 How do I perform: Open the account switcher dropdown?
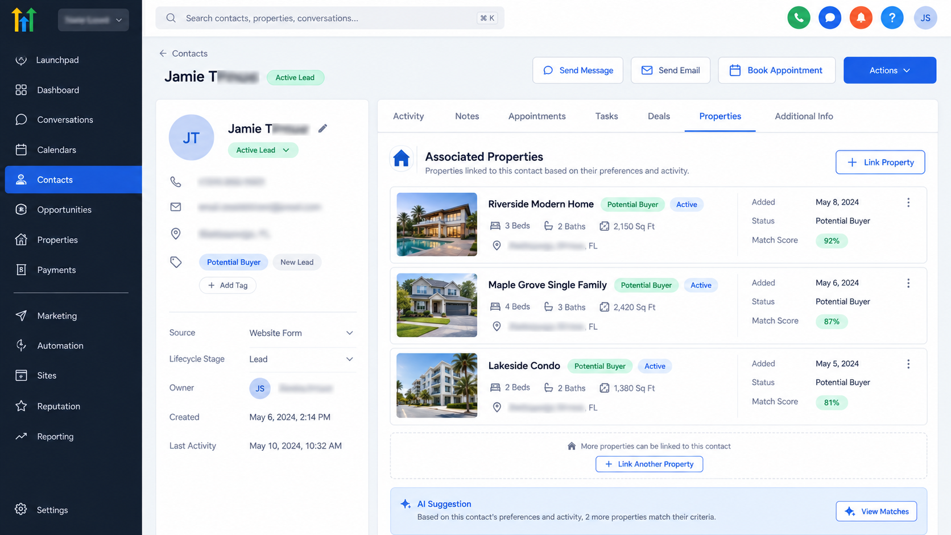(x=93, y=20)
